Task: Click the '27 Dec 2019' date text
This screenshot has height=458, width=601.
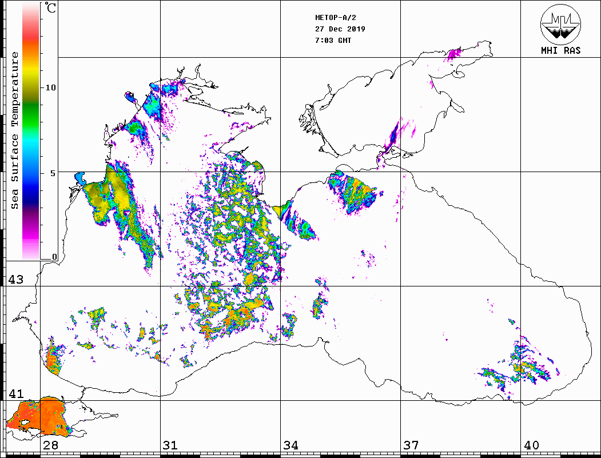Action: click(340, 29)
